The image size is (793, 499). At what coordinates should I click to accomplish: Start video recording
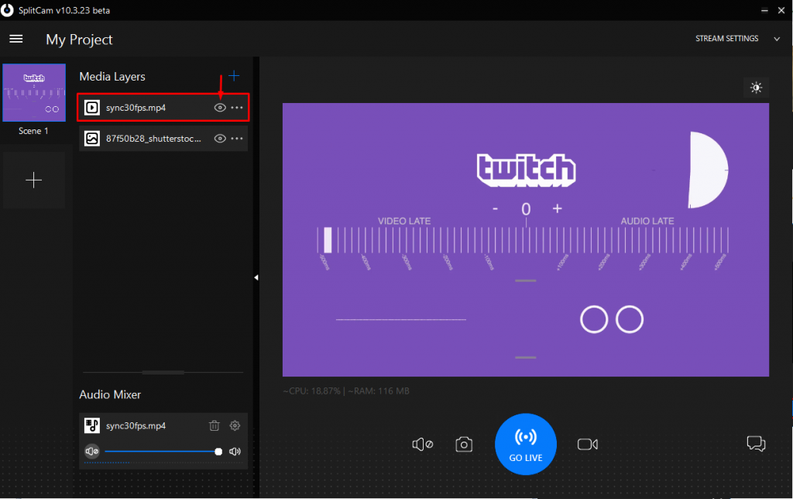tap(588, 444)
